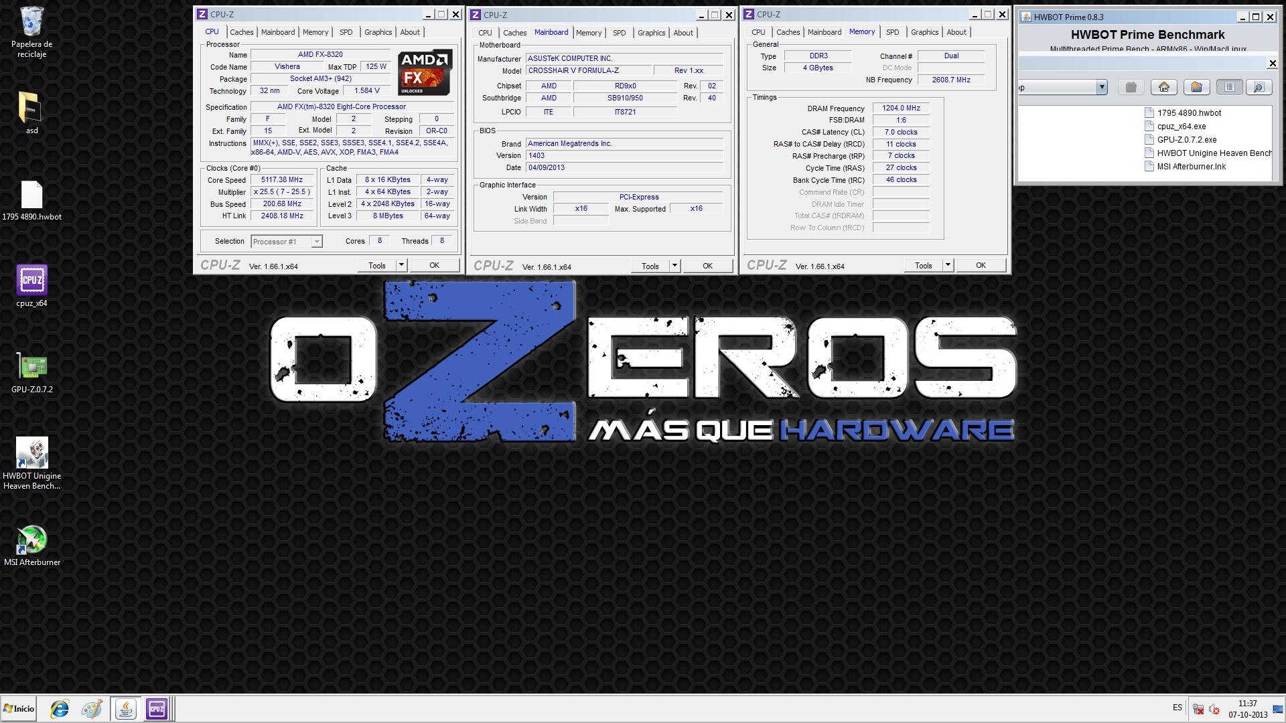Click the Up One Level folder icon

click(1131, 87)
